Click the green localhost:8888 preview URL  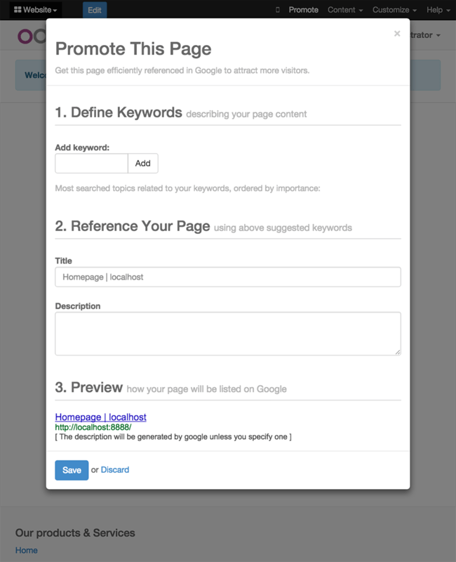point(93,427)
